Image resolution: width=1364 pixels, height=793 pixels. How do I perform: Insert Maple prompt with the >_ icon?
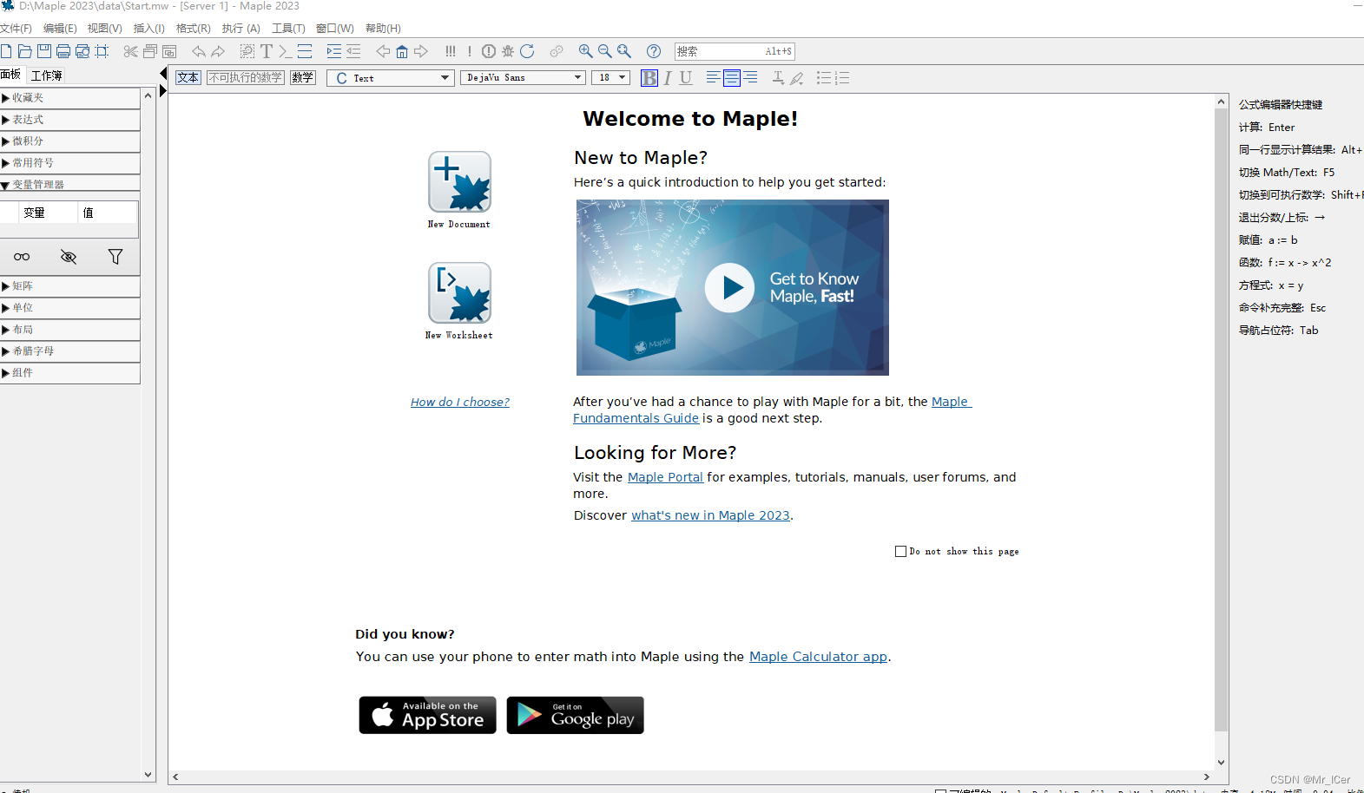285,51
